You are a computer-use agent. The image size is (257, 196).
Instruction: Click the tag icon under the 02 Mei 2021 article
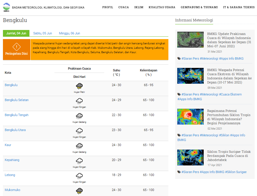pyautogui.click(x=179, y=135)
